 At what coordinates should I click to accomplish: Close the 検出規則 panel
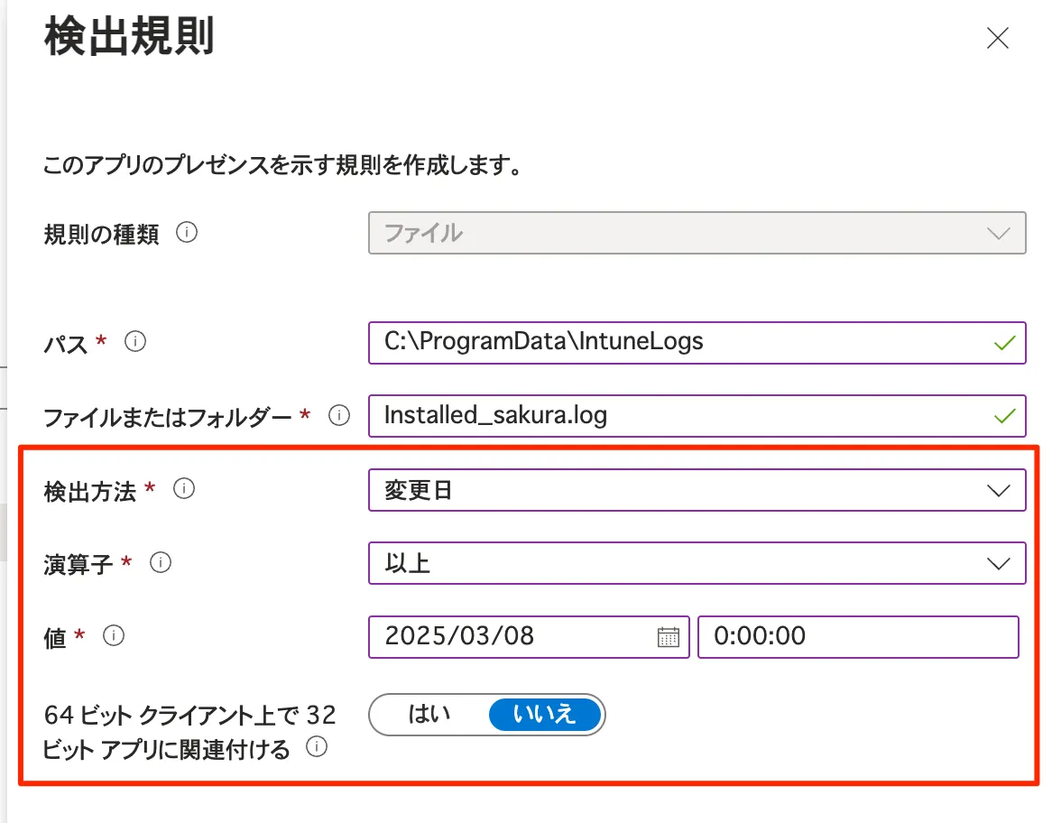click(997, 39)
